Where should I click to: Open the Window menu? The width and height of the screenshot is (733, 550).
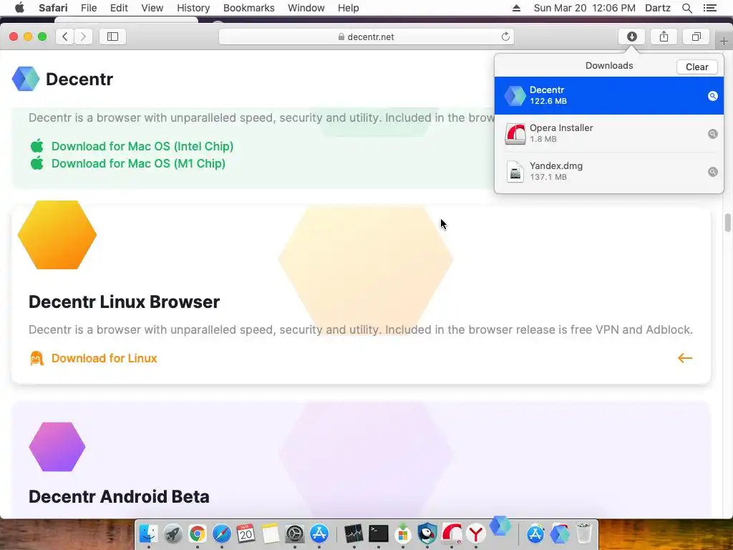pos(306,8)
